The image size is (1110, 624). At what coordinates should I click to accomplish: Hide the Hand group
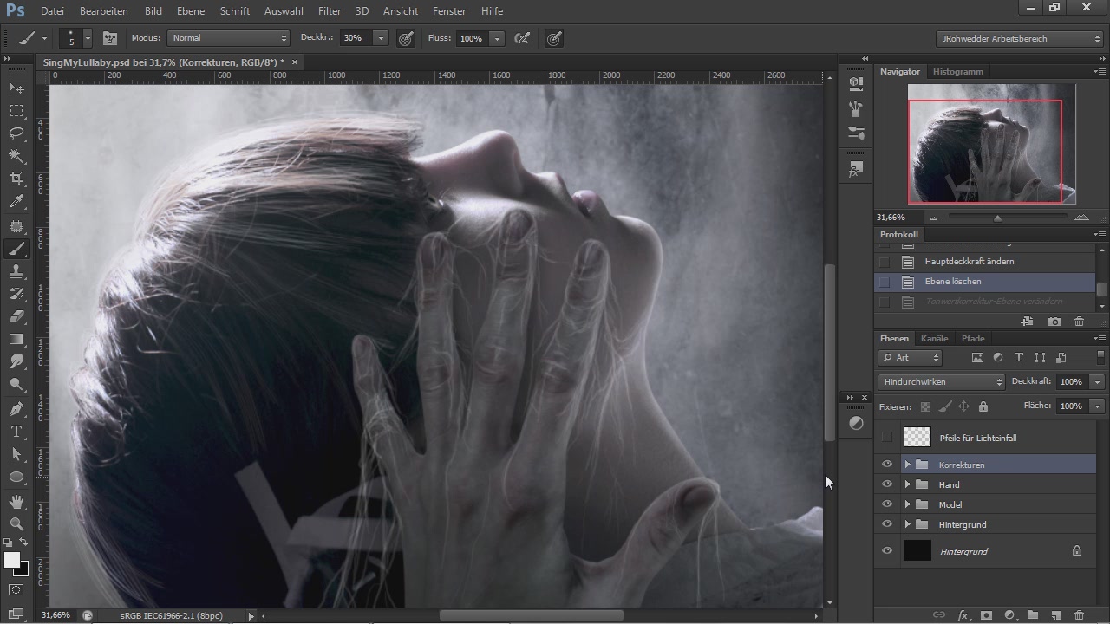[x=886, y=484]
